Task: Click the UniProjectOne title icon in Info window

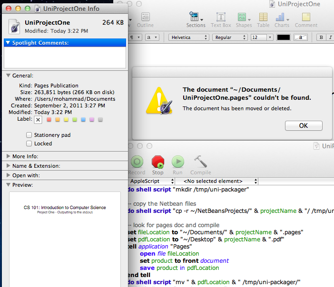Action: point(38,9)
